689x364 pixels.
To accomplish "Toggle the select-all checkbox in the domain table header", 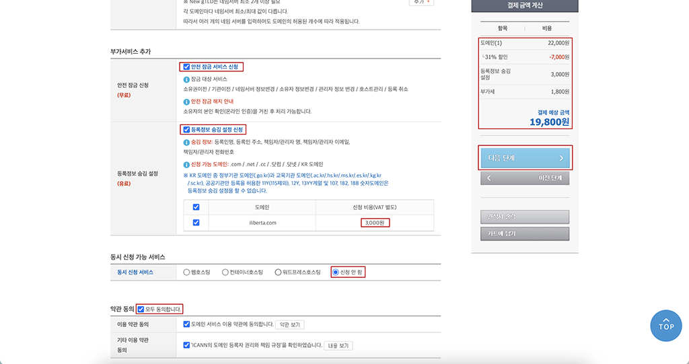I will click(x=196, y=207).
